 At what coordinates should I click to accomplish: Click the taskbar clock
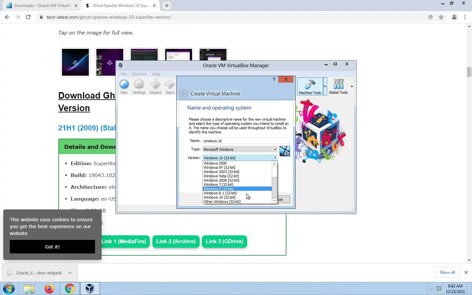(x=455, y=289)
